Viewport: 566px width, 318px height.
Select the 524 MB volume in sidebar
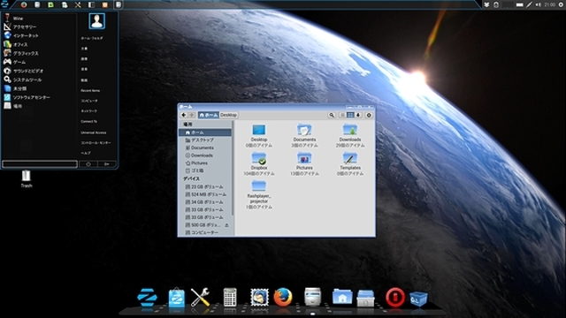coord(205,194)
